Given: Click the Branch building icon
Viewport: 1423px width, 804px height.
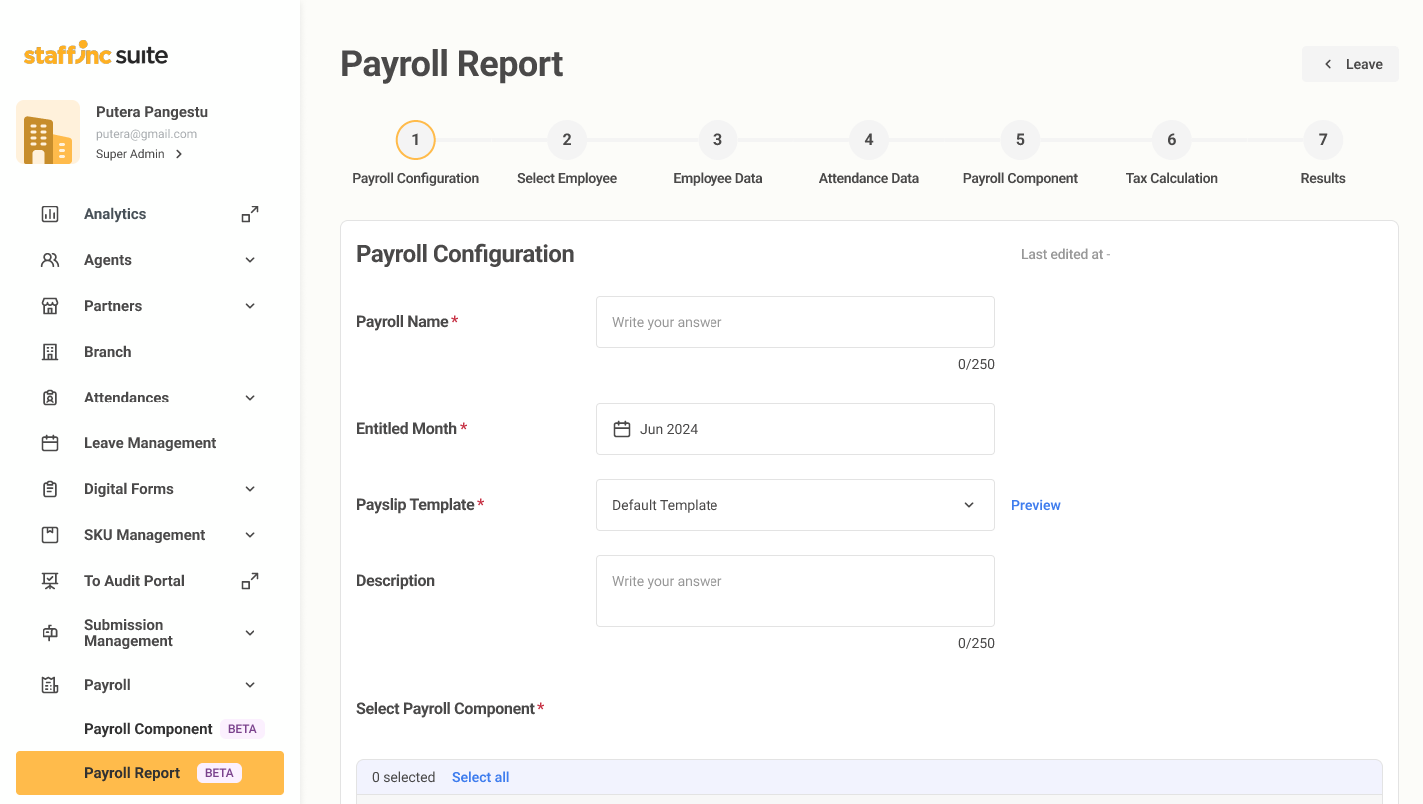Looking at the screenshot, I should (50, 352).
